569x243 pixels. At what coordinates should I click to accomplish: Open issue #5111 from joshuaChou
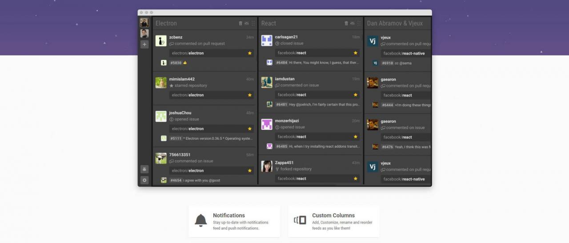pyautogui.click(x=176, y=138)
